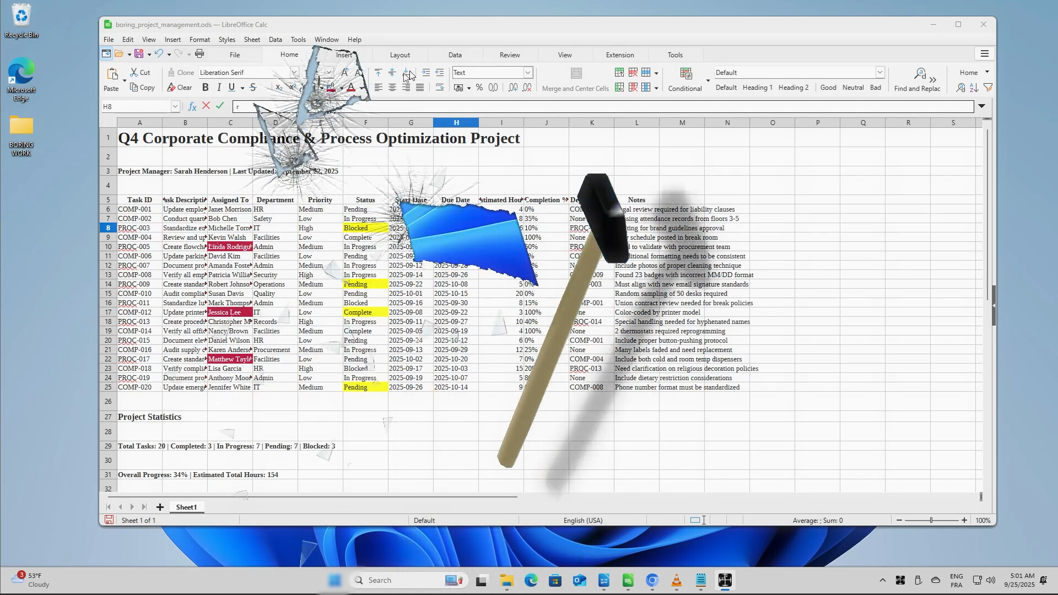Select the Bold formatting icon
The image size is (1058, 595).
206,88
